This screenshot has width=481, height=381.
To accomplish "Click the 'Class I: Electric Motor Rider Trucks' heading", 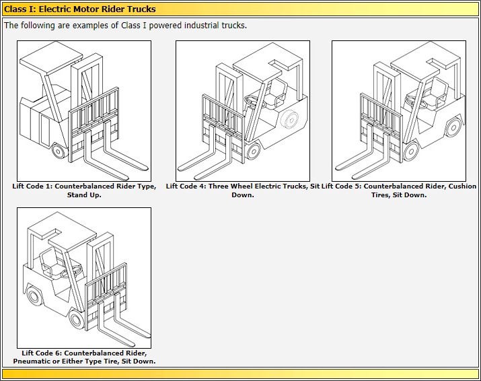I will pos(81,9).
